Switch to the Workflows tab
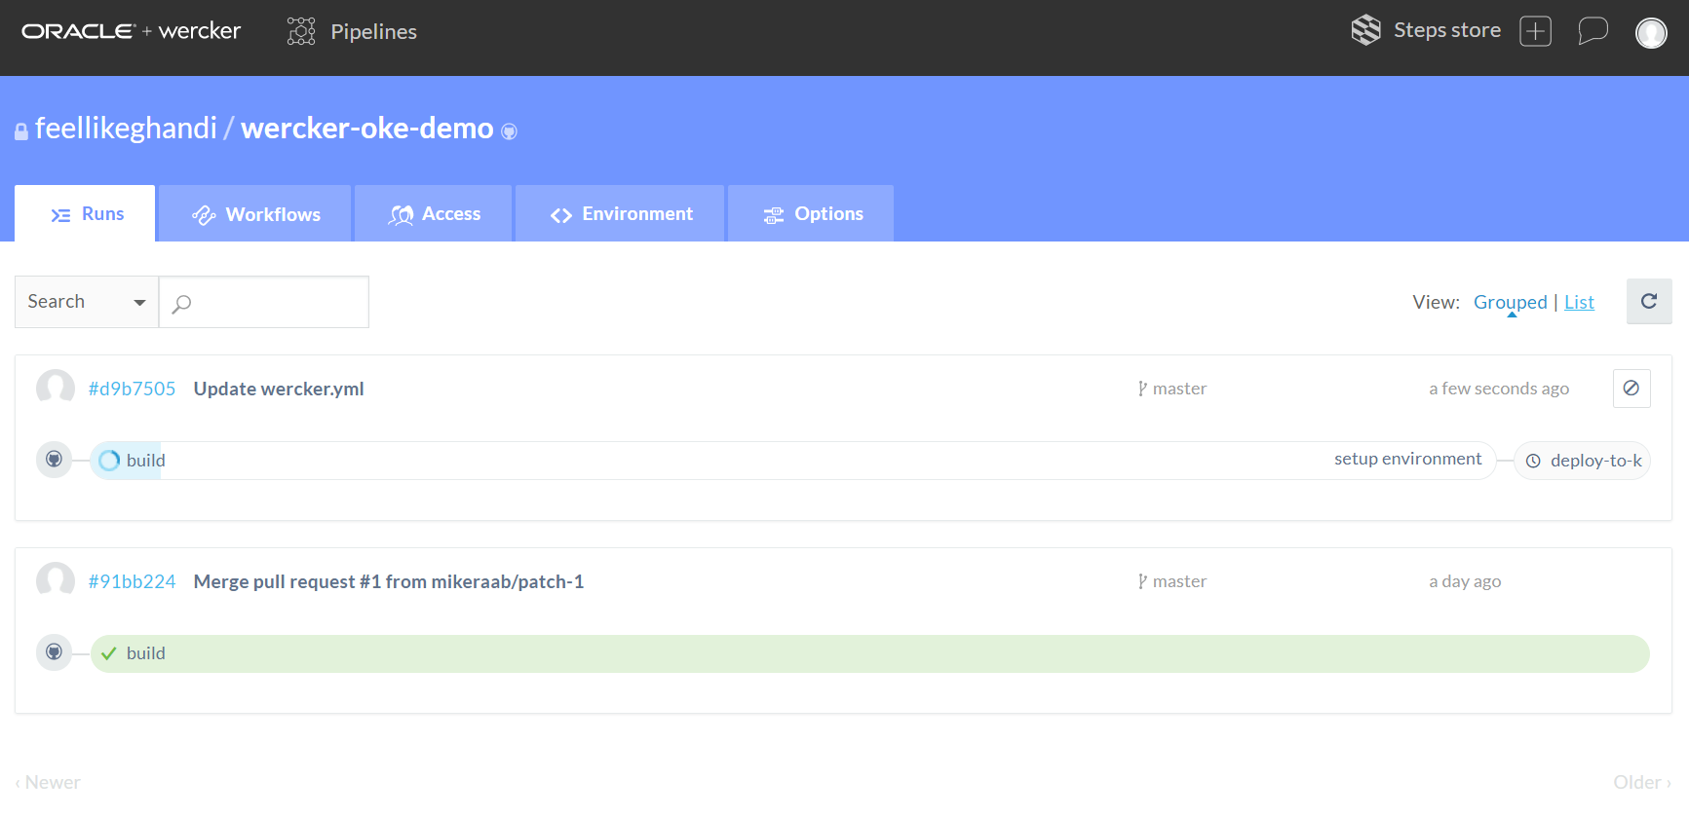Image resolution: width=1689 pixels, height=817 pixels. [x=255, y=213]
